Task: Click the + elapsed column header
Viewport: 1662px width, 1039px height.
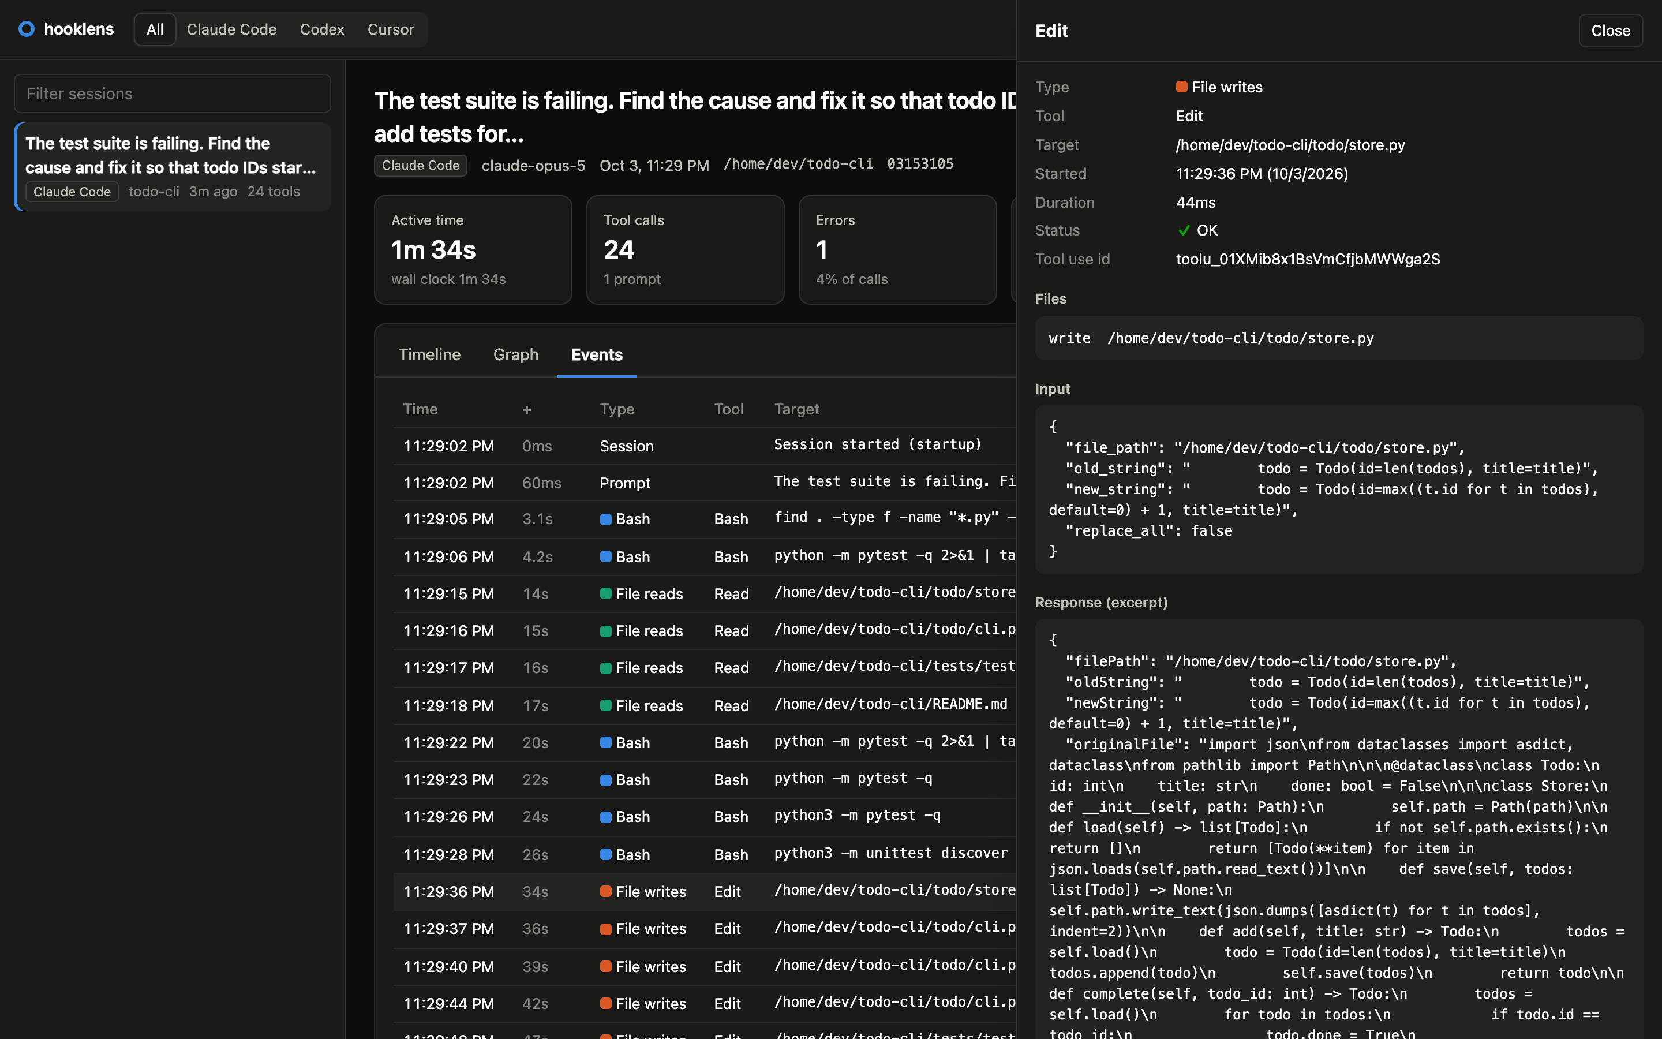Action: pos(527,410)
